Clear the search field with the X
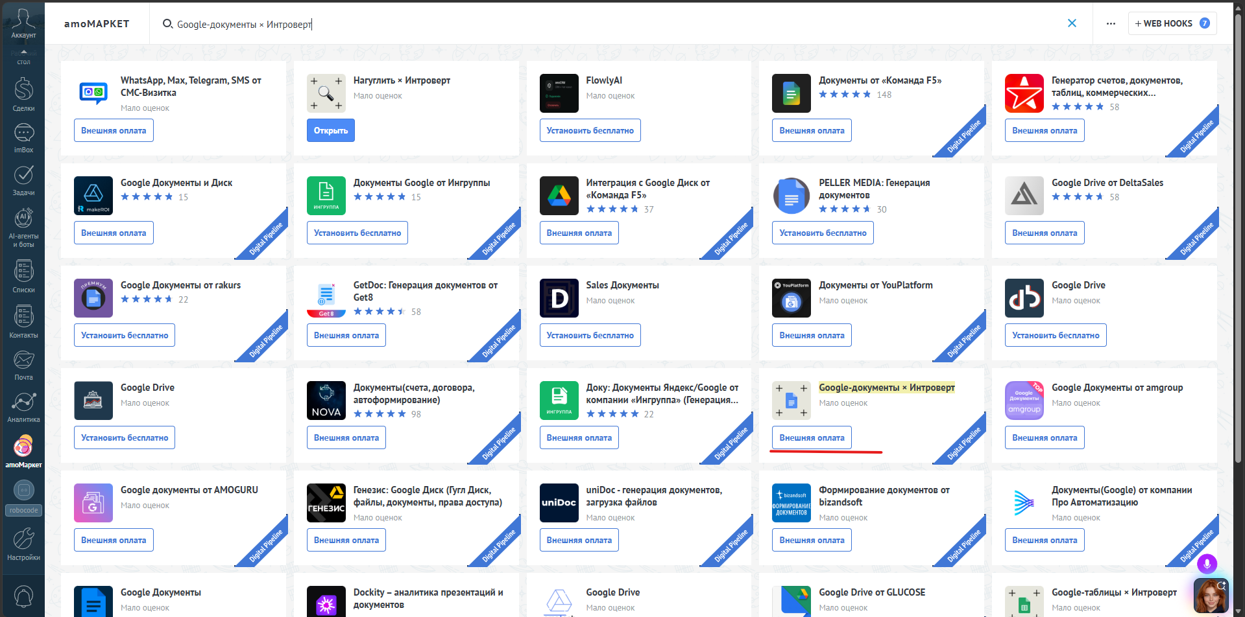Image resolution: width=1245 pixels, height=617 pixels. (x=1072, y=23)
